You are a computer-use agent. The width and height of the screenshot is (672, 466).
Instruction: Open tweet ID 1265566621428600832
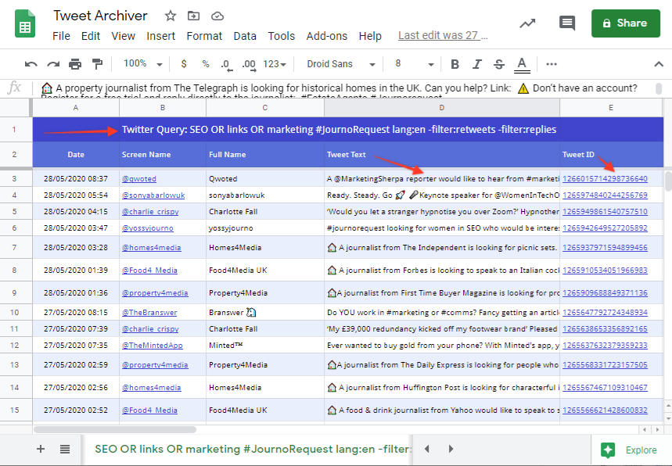point(605,410)
